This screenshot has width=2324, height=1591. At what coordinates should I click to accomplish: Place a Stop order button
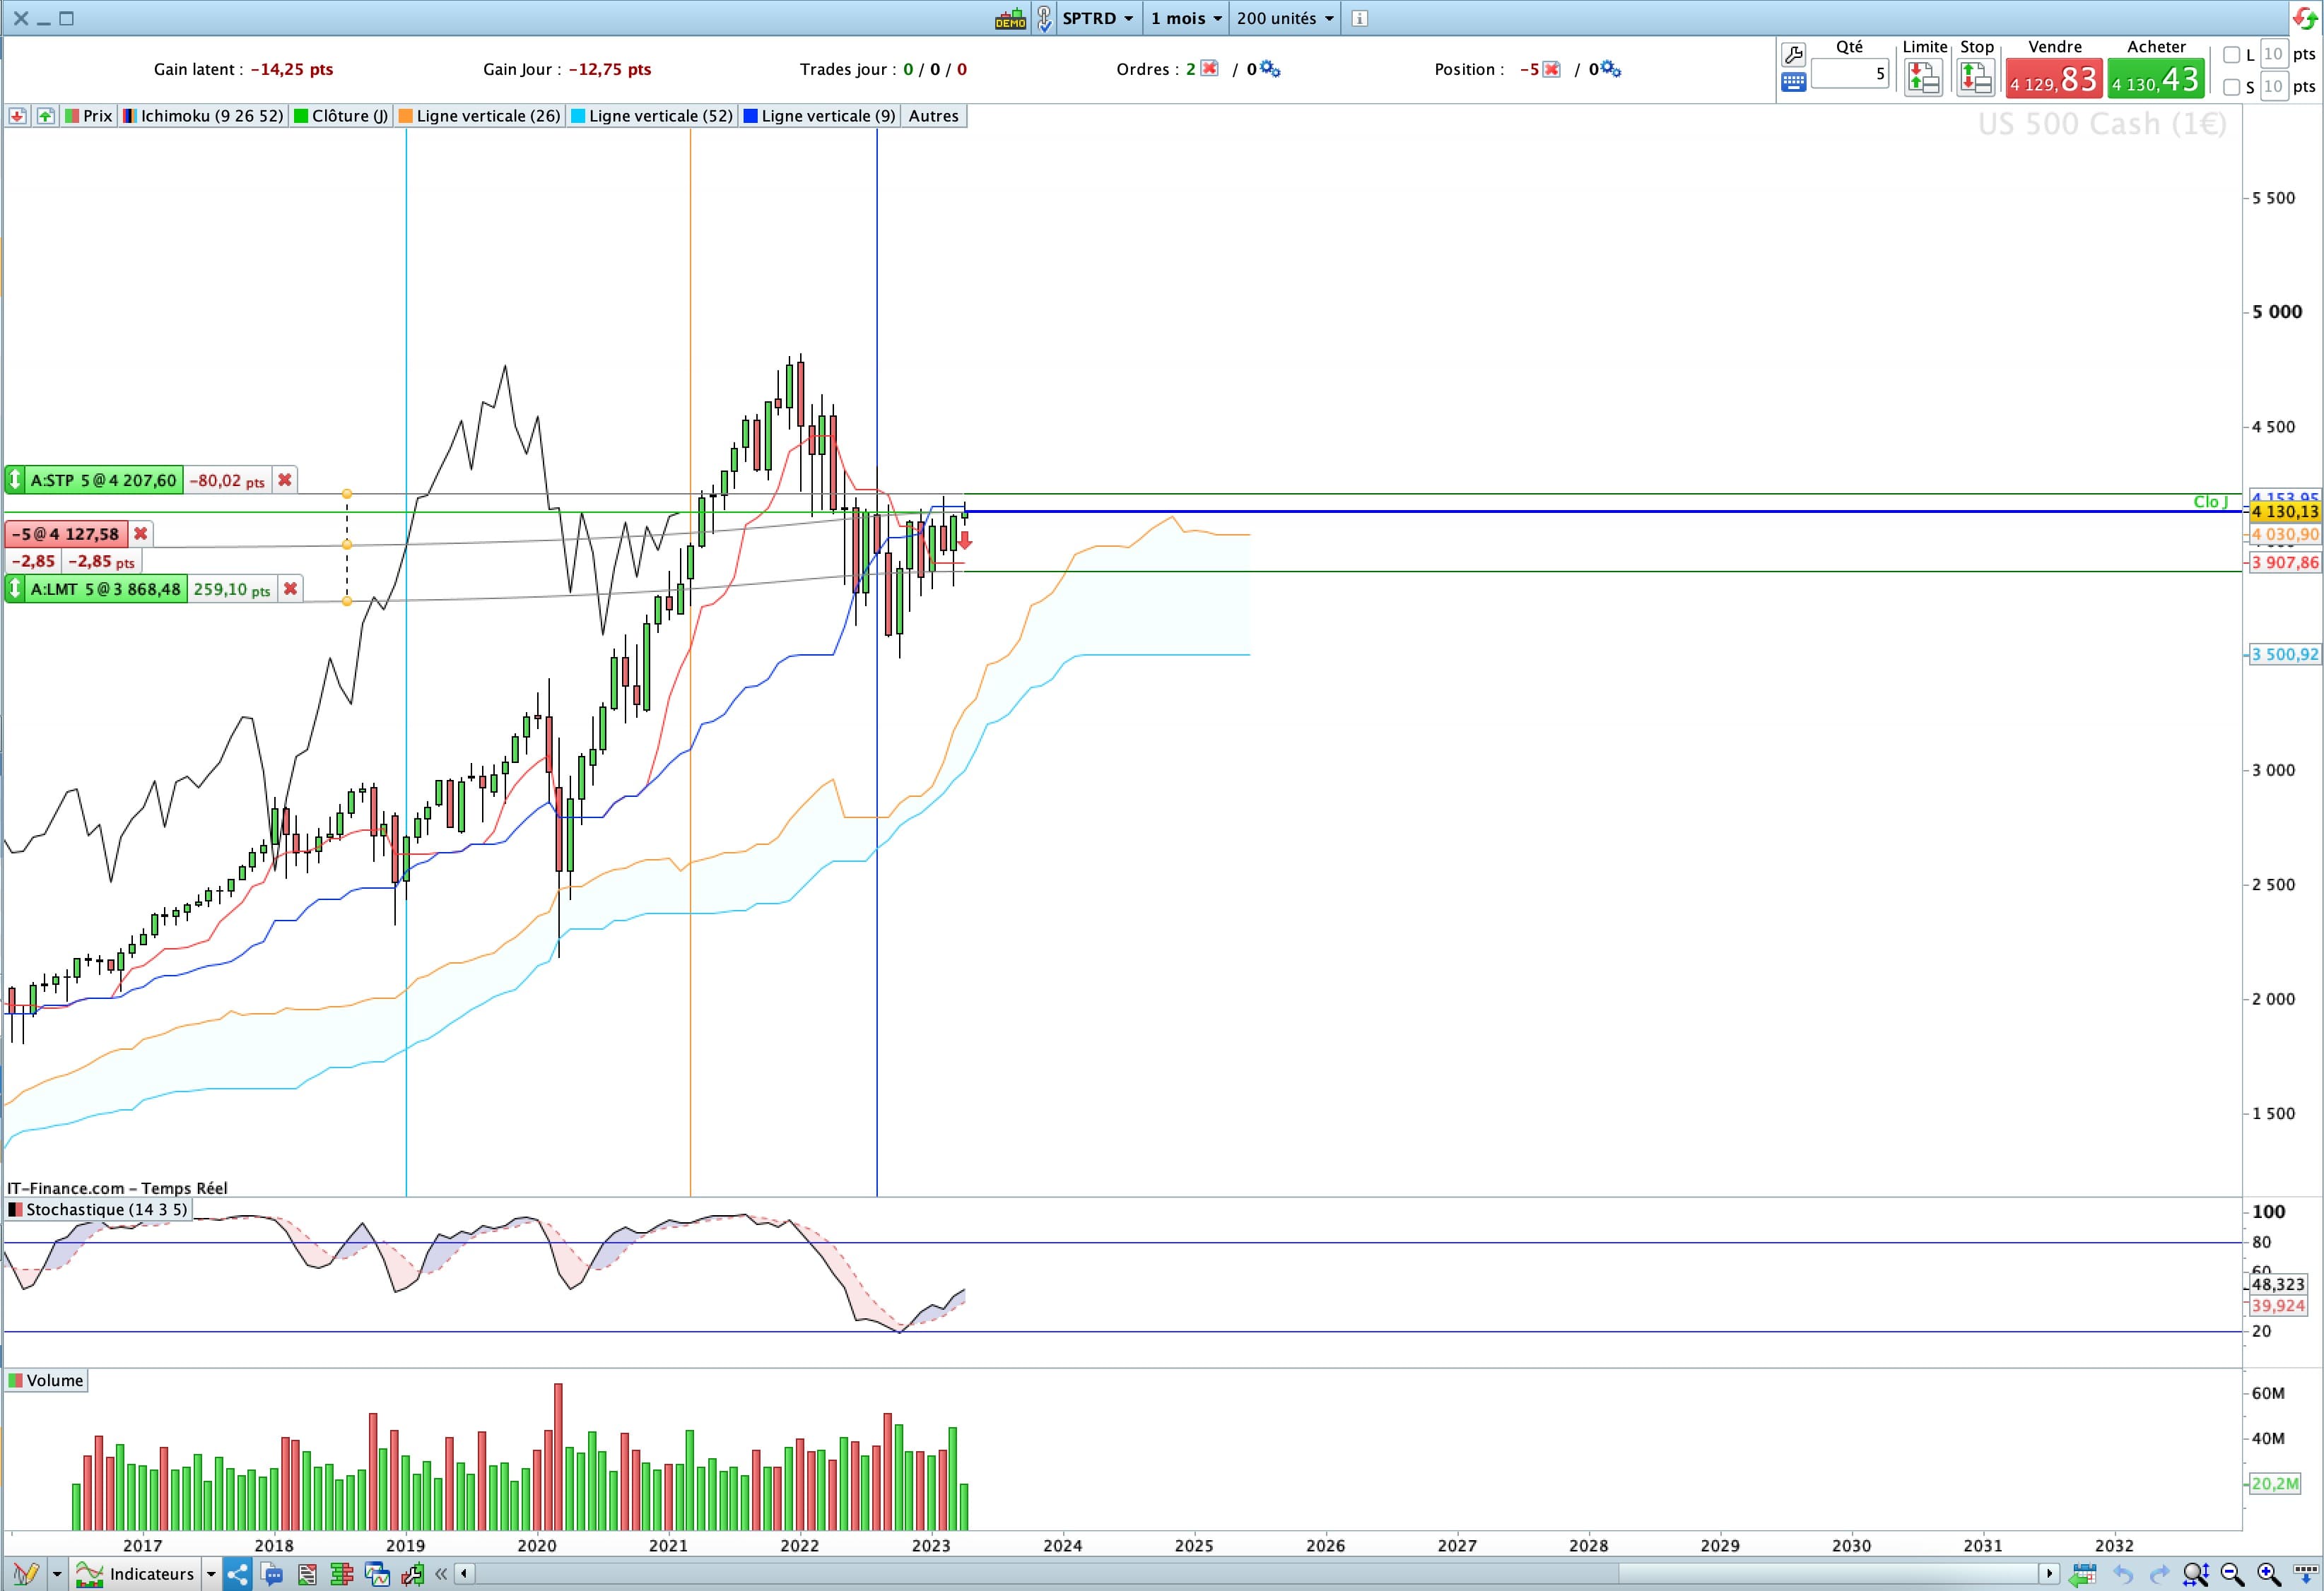point(1975,77)
